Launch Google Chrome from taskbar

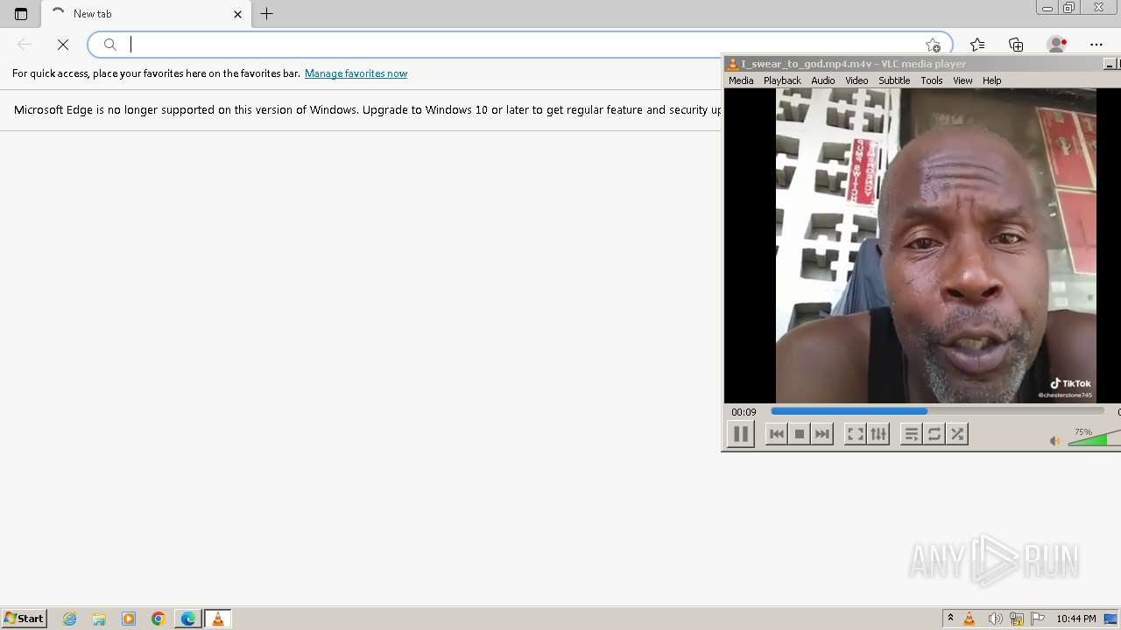click(159, 619)
